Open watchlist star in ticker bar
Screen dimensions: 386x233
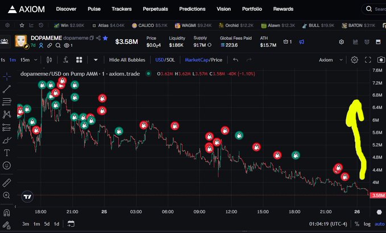pyautogui.click(x=22, y=26)
